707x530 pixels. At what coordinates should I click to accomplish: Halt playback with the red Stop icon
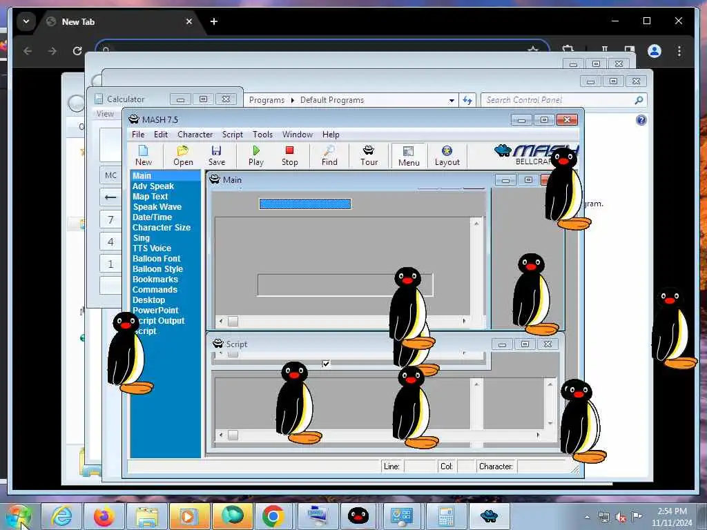click(289, 155)
